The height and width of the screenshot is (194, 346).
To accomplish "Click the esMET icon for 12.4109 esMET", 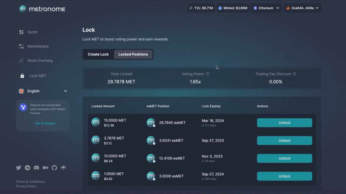I will [x=151, y=158].
